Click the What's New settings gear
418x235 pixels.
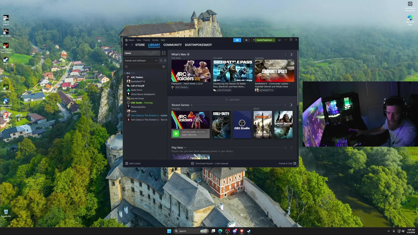click(x=188, y=55)
